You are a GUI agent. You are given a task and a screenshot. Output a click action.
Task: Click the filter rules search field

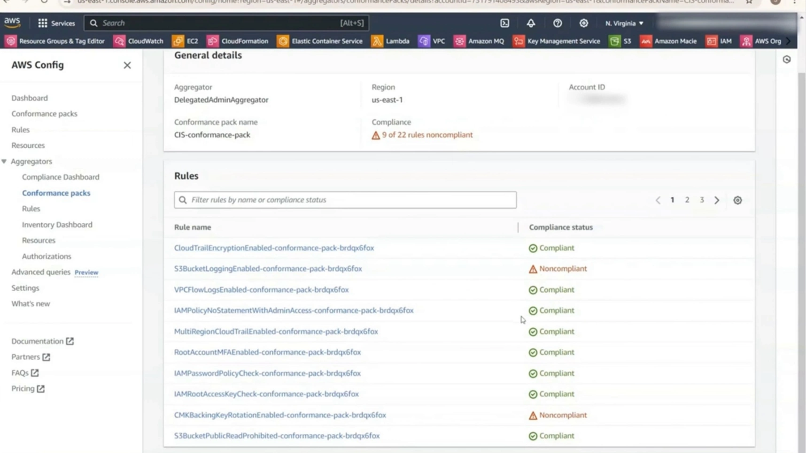pyautogui.click(x=345, y=200)
